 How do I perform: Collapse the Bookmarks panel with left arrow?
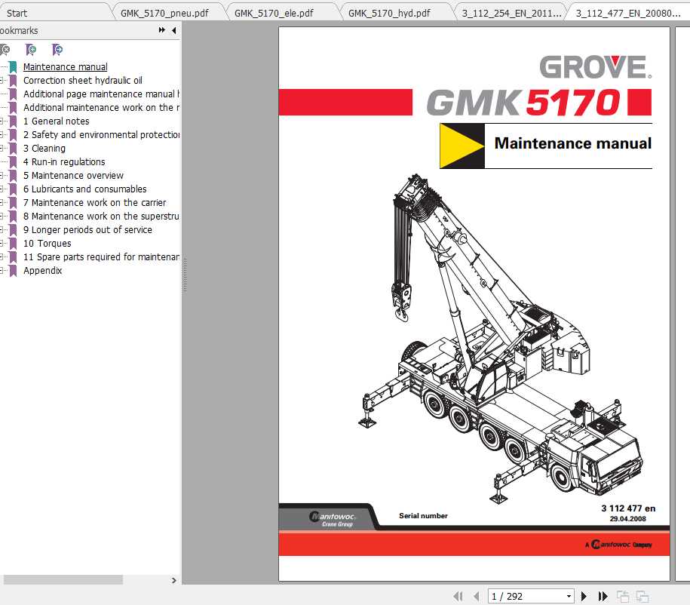173,31
